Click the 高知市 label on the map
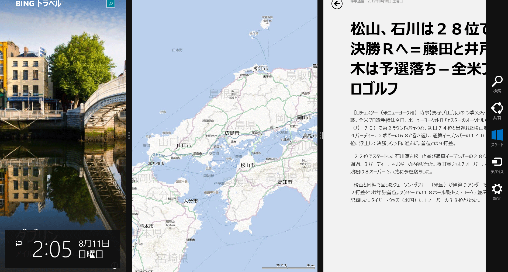Viewport: 508px width, 272px height. coord(285,182)
